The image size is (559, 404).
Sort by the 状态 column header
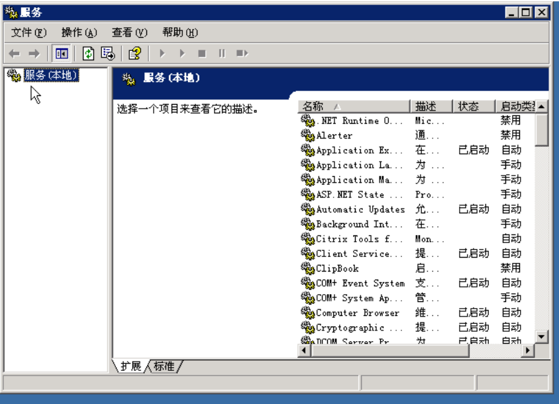474,106
